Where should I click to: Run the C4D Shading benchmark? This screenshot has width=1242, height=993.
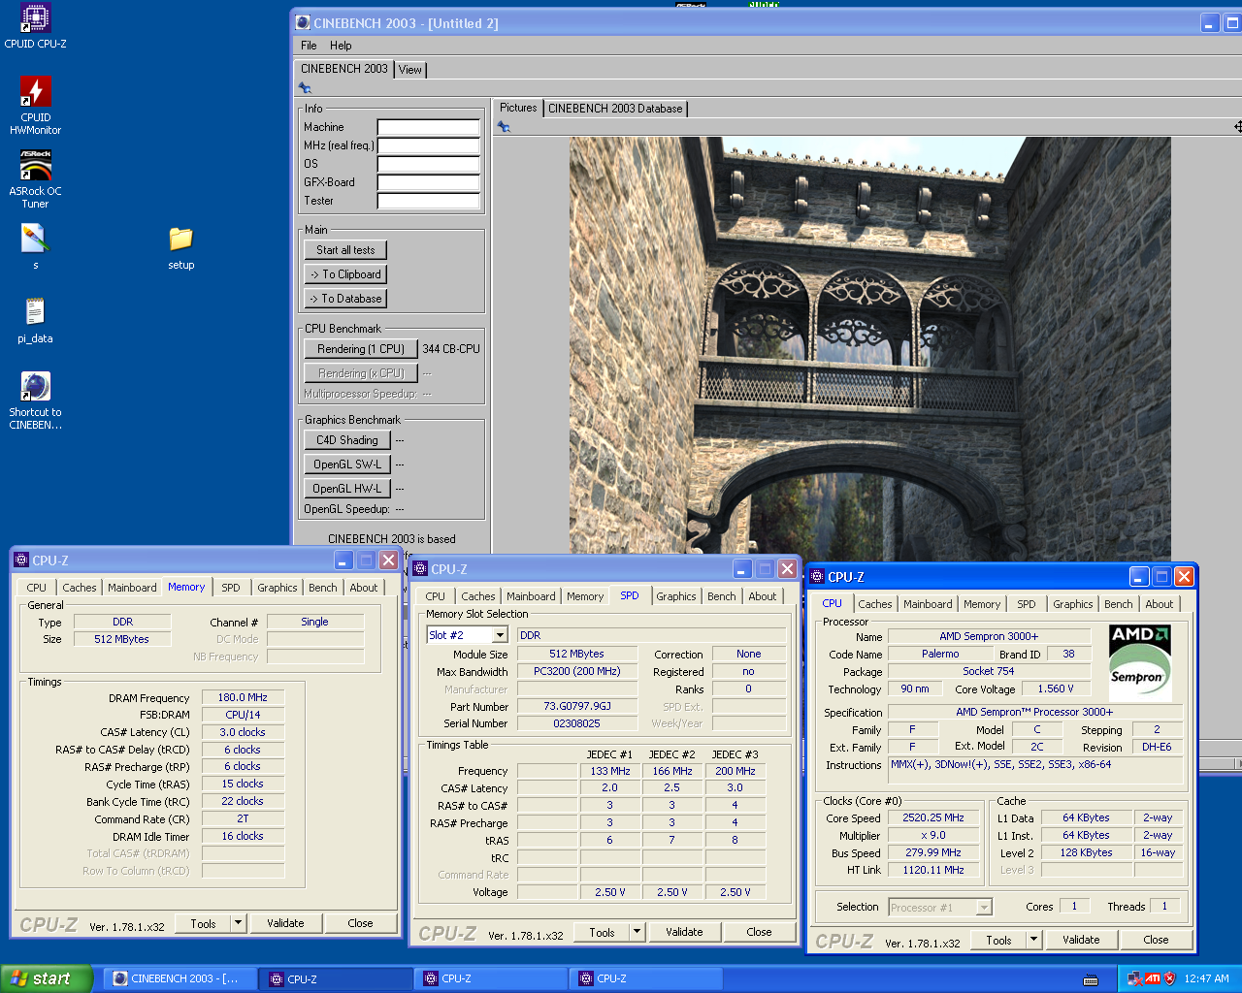pyautogui.click(x=347, y=440)
